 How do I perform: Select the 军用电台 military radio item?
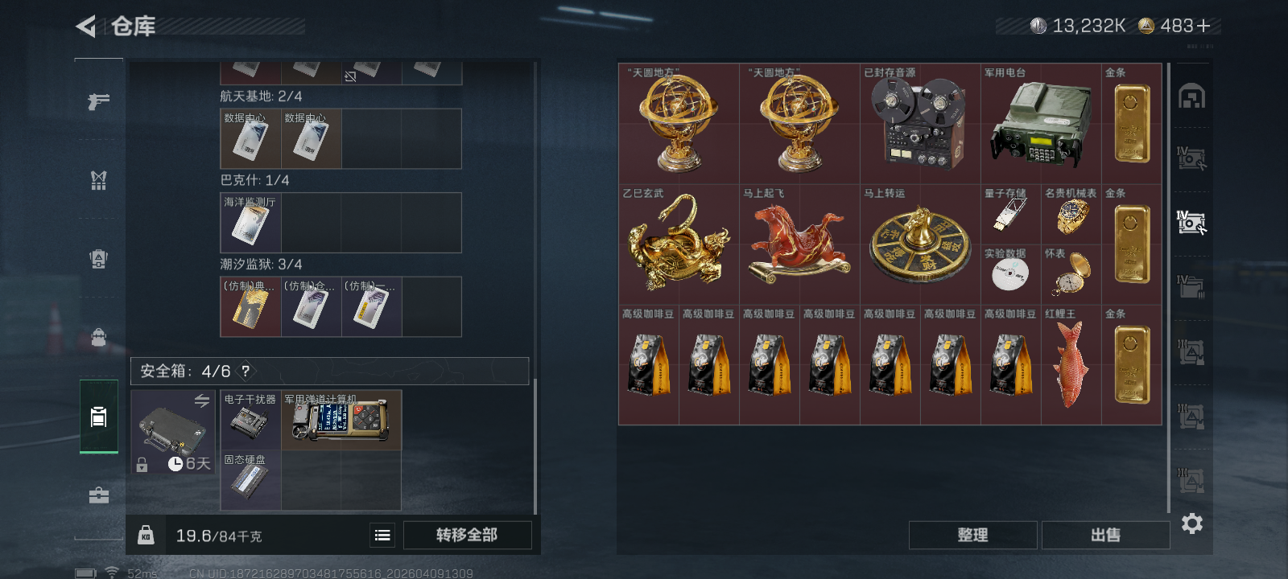[1041, 124]
